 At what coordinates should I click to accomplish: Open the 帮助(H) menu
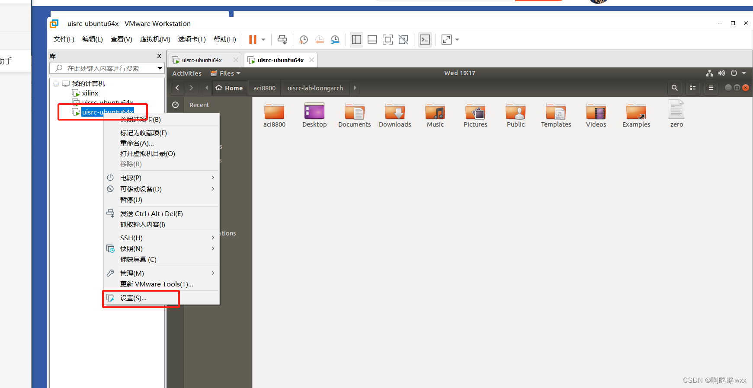(225, 39)
